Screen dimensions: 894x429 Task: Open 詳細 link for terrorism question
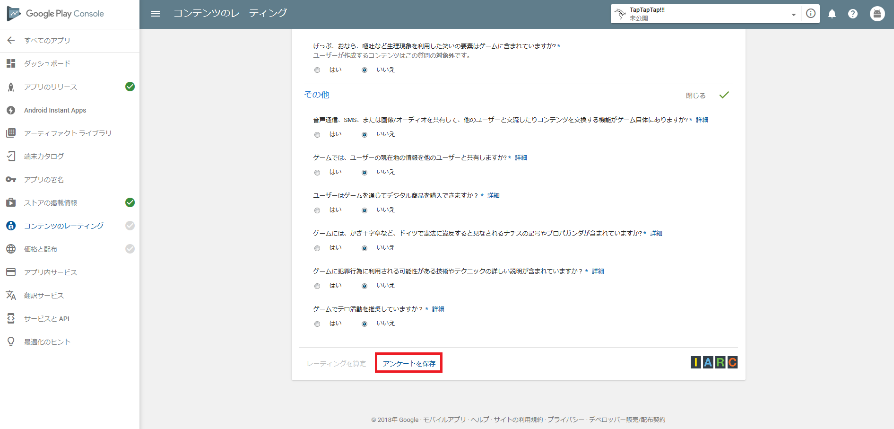(x=438, y=309)
